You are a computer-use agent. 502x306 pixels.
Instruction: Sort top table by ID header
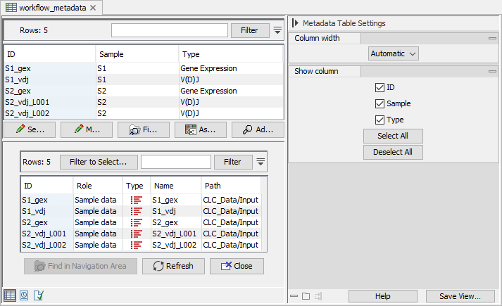(49, 54)
